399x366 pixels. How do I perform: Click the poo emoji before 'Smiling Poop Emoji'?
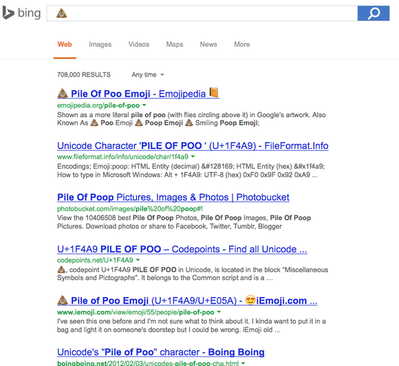[189, 123]
